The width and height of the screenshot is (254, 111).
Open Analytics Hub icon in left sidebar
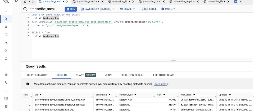(6, 43)
